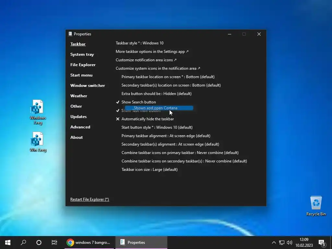The height and width of the screenshot is (249, 332).
Task: Open notification action center icon
Action: 322,243
